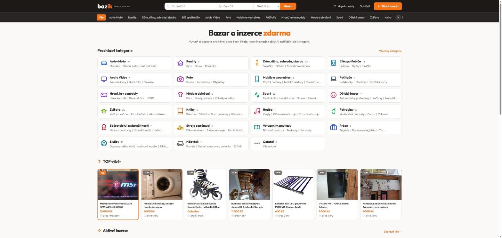Click the washing machine icon for Bílé spotřebiče
Viewport: 502px width, 238px height.
point(333,63)
